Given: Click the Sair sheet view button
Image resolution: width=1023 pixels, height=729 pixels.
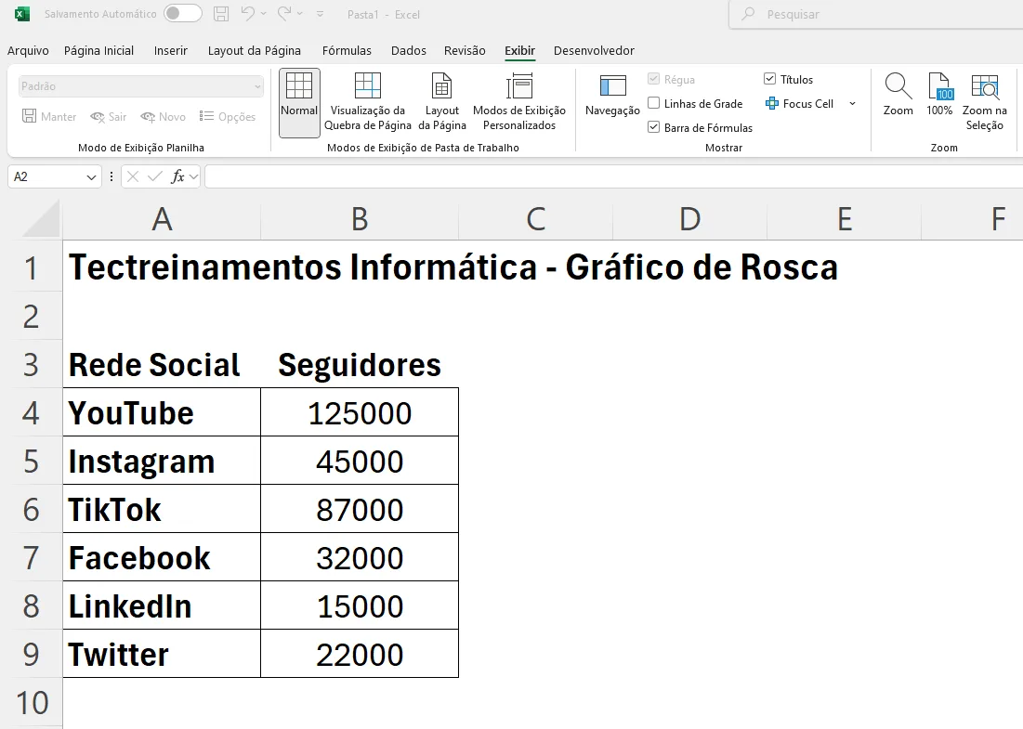Looking at the screenshot, I should point(109,116).
